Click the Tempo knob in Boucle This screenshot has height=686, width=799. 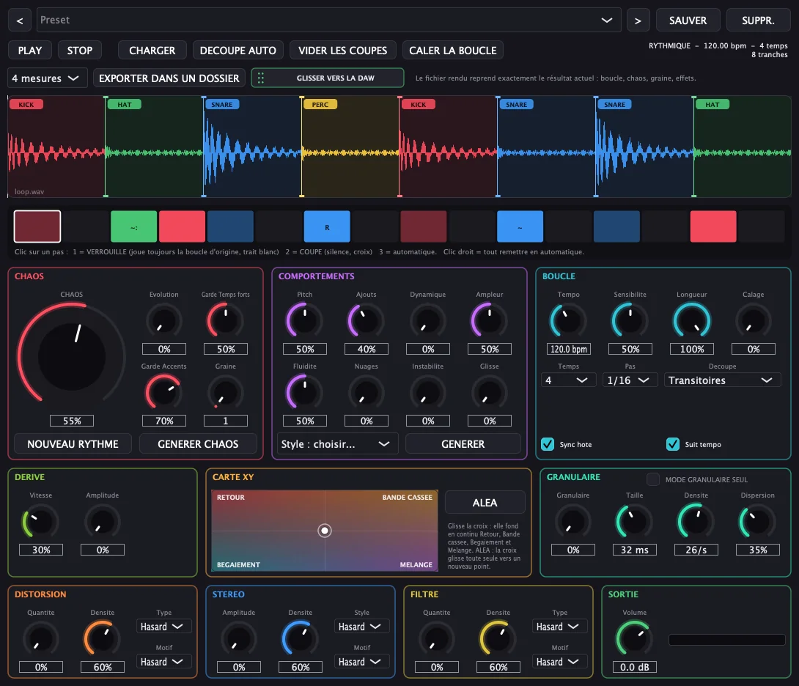(569, 321)
